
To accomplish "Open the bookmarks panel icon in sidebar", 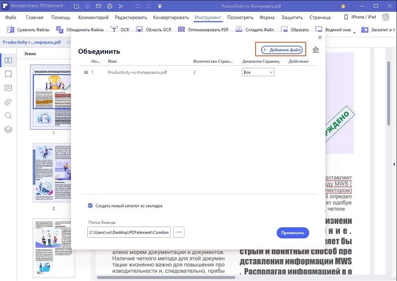I will click(x=8, y=74).
